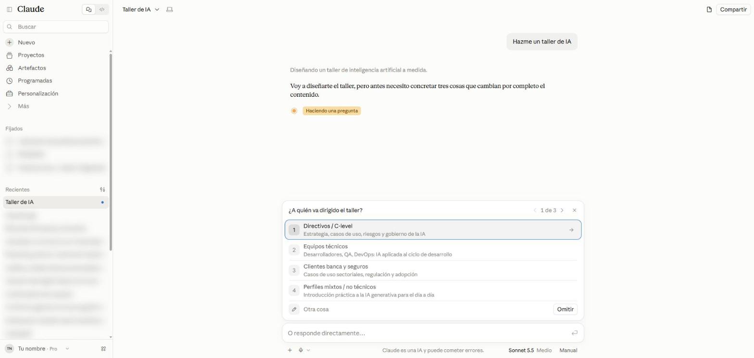Click the microphone icon
Image resolution: width=754 pixels, height=358 pixels.
tap(301, 350)
